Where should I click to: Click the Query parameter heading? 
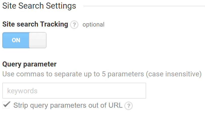(29, 64)
